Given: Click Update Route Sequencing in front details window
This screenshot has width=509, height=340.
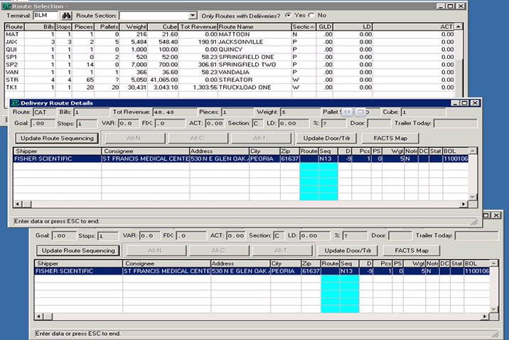Looking at the screenshot, I should point(57,138).
